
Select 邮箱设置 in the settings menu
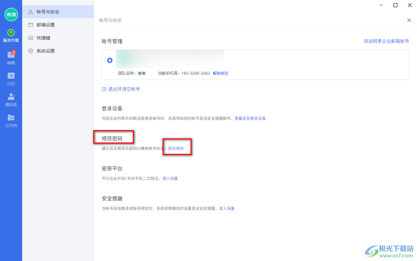(58, 25)
